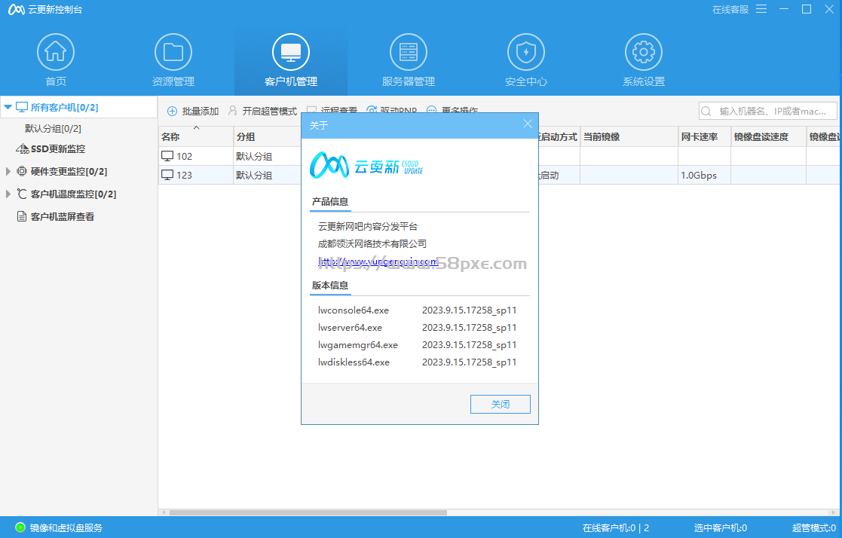Open 系统设置 gear icon
842x538 pixels.
pos(644,52)
